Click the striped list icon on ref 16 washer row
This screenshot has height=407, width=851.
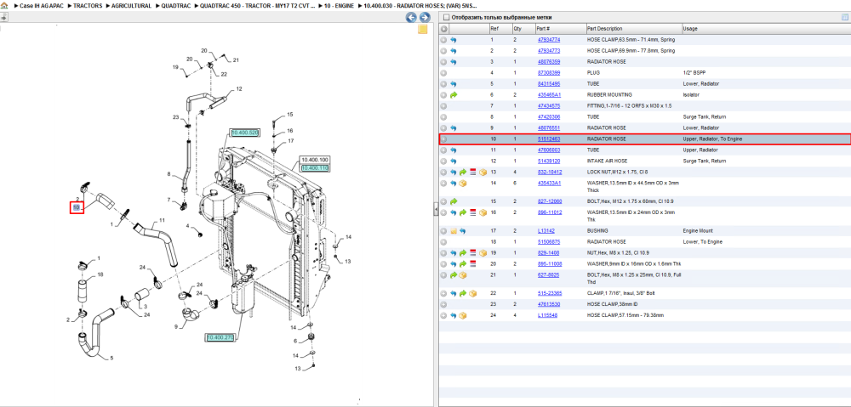click(x=472, y=212)
